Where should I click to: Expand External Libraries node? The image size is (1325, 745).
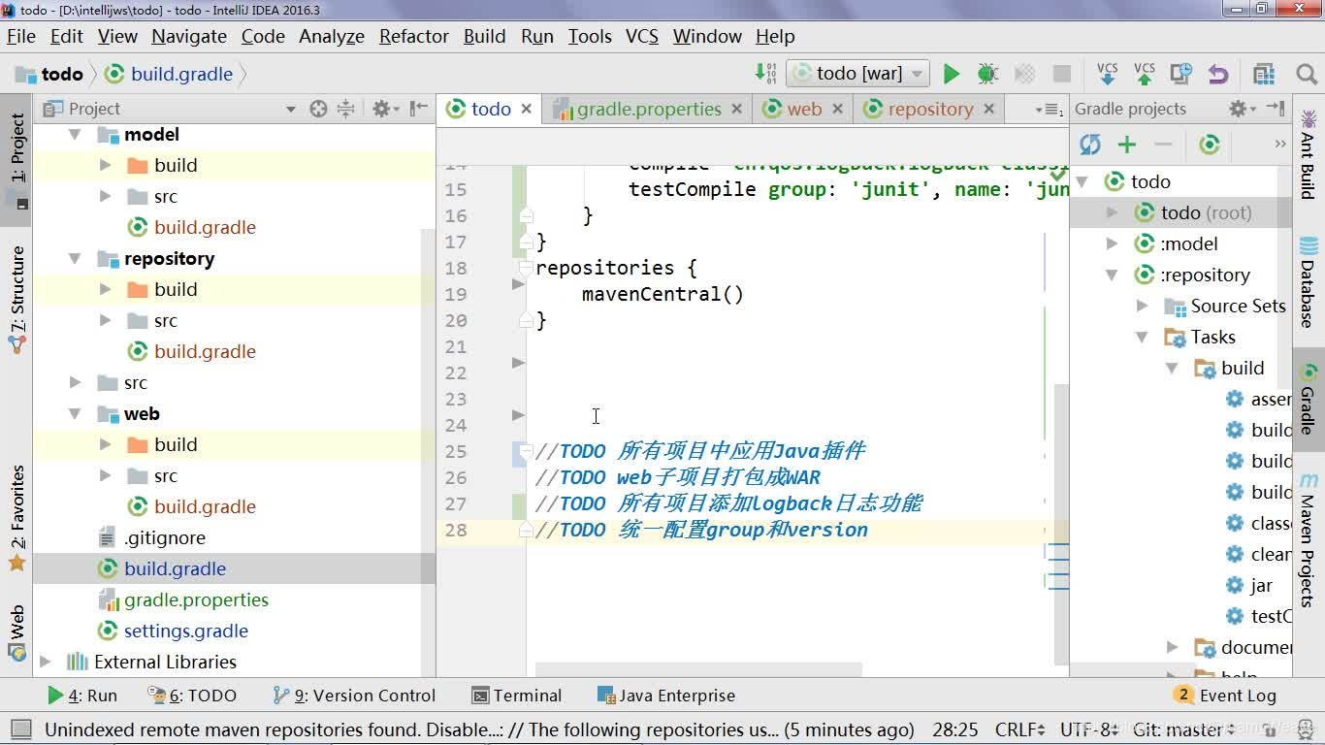[x=46, y=663]
